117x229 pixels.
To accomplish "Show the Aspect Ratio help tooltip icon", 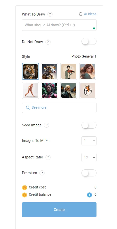I will (x=48, y=157).
